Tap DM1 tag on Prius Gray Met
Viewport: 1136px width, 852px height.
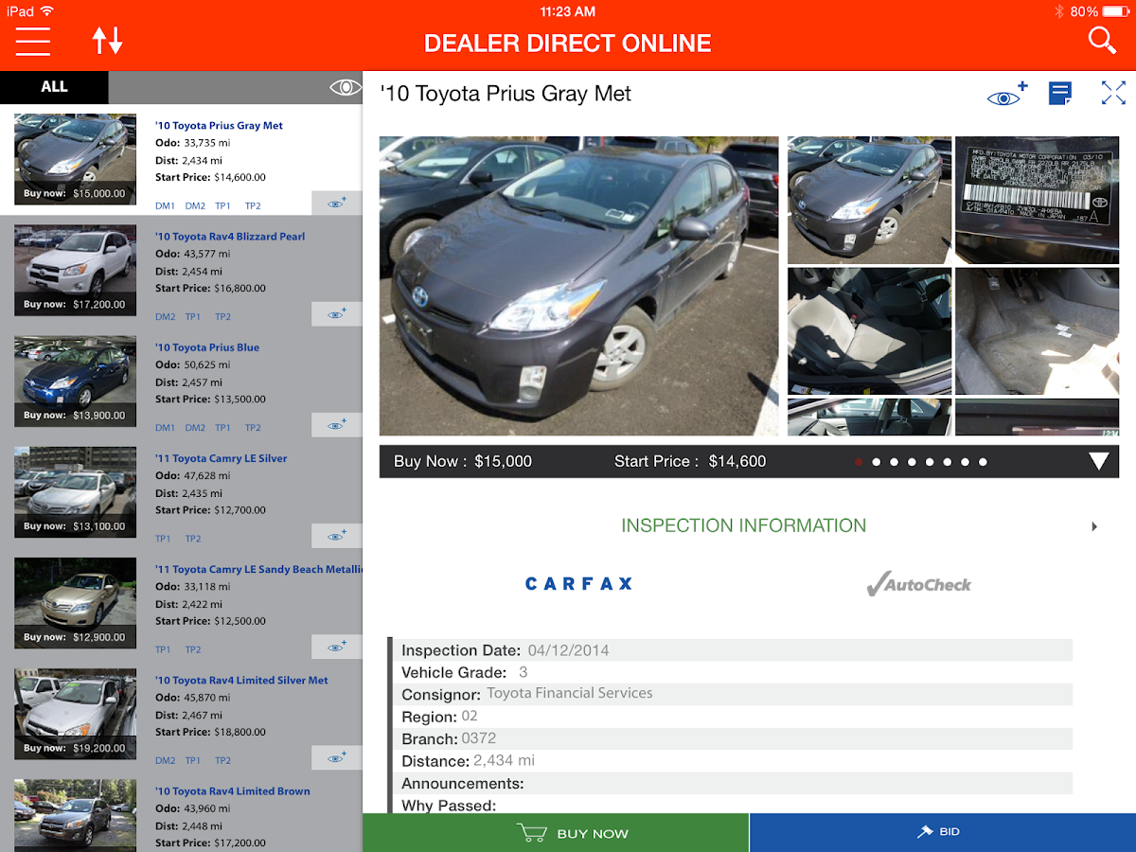pyautogui.click(x=165, y=205)
